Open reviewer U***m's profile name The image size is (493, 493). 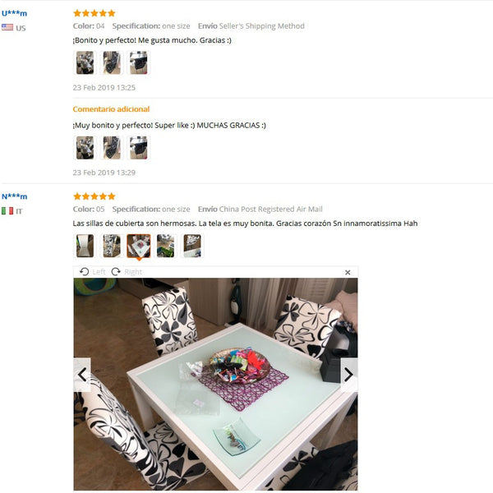coord(14,13)
